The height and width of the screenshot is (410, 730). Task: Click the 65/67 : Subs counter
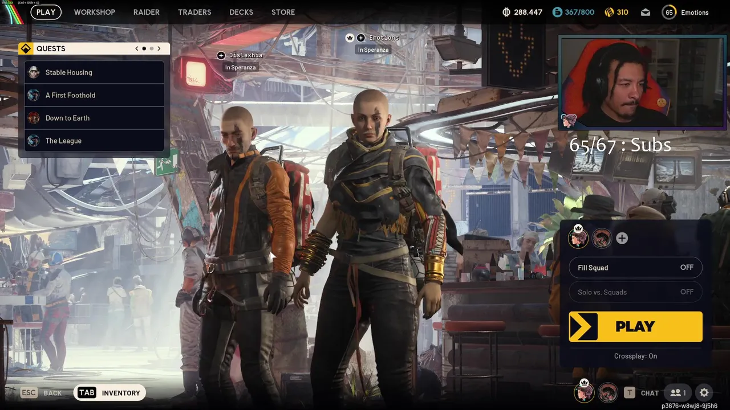point(620,145)
